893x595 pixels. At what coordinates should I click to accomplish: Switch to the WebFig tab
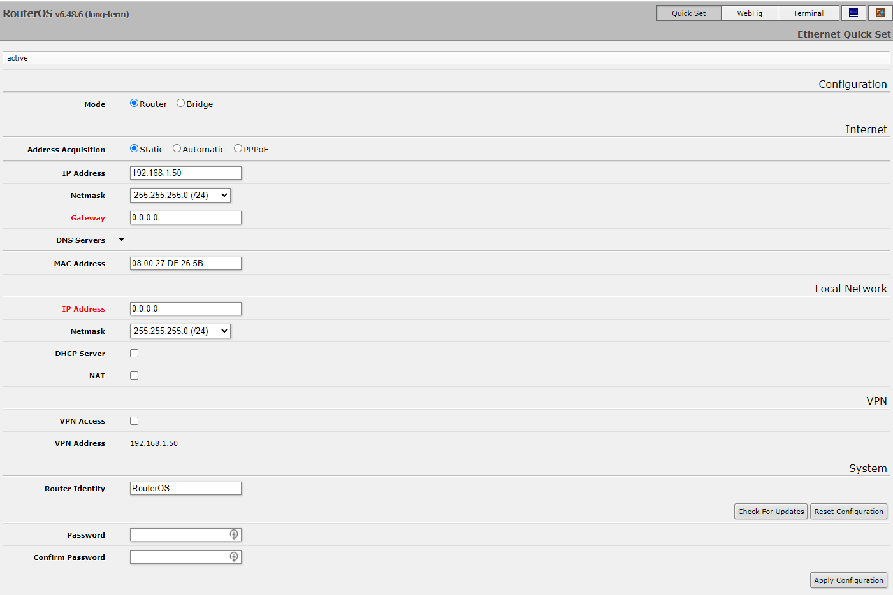tap(749, 13)
